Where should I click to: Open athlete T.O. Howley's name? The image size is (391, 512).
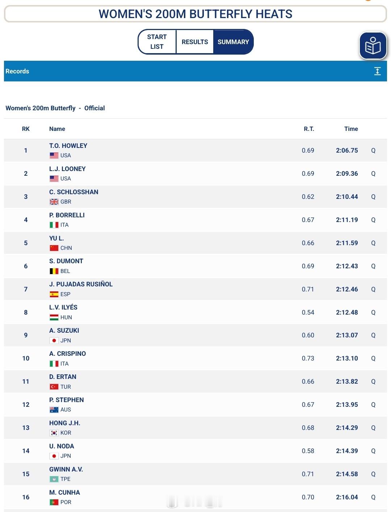pyautogui.click(x=68, y=146)
